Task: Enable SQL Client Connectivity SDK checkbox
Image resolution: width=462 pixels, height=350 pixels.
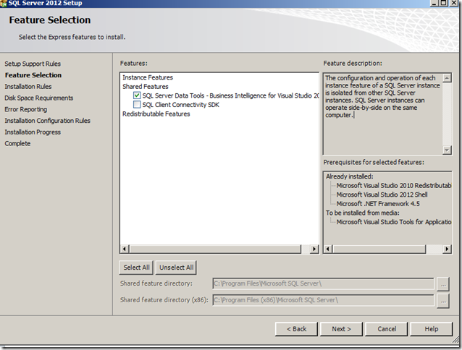Action: coord(137,104)
